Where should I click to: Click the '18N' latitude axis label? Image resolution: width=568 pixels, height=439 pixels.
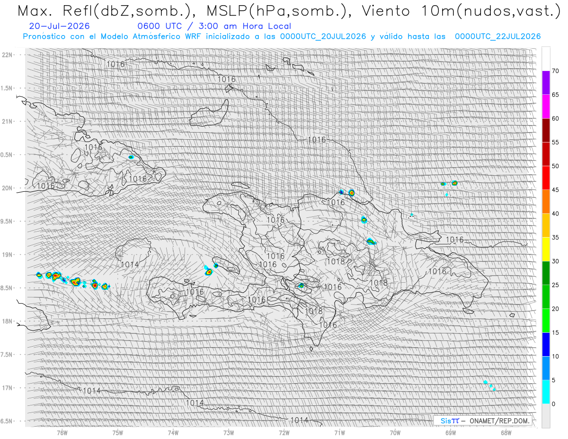click(x=8, y=321)
